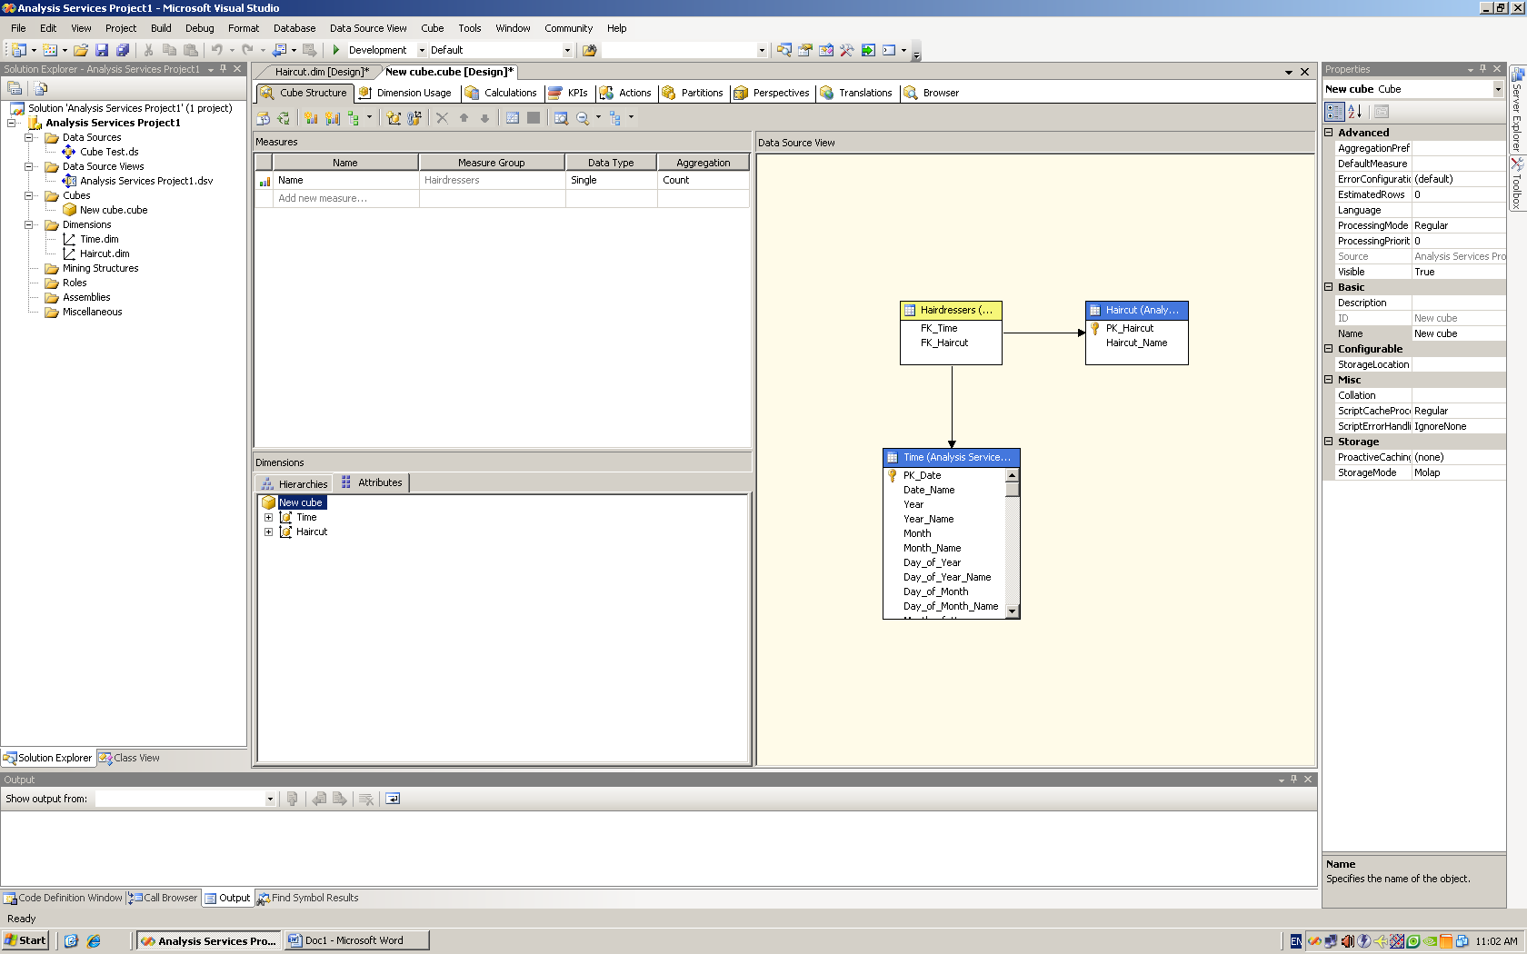Click the green Start Debugging arrow

pyautogui.click(x=336, y=50)
